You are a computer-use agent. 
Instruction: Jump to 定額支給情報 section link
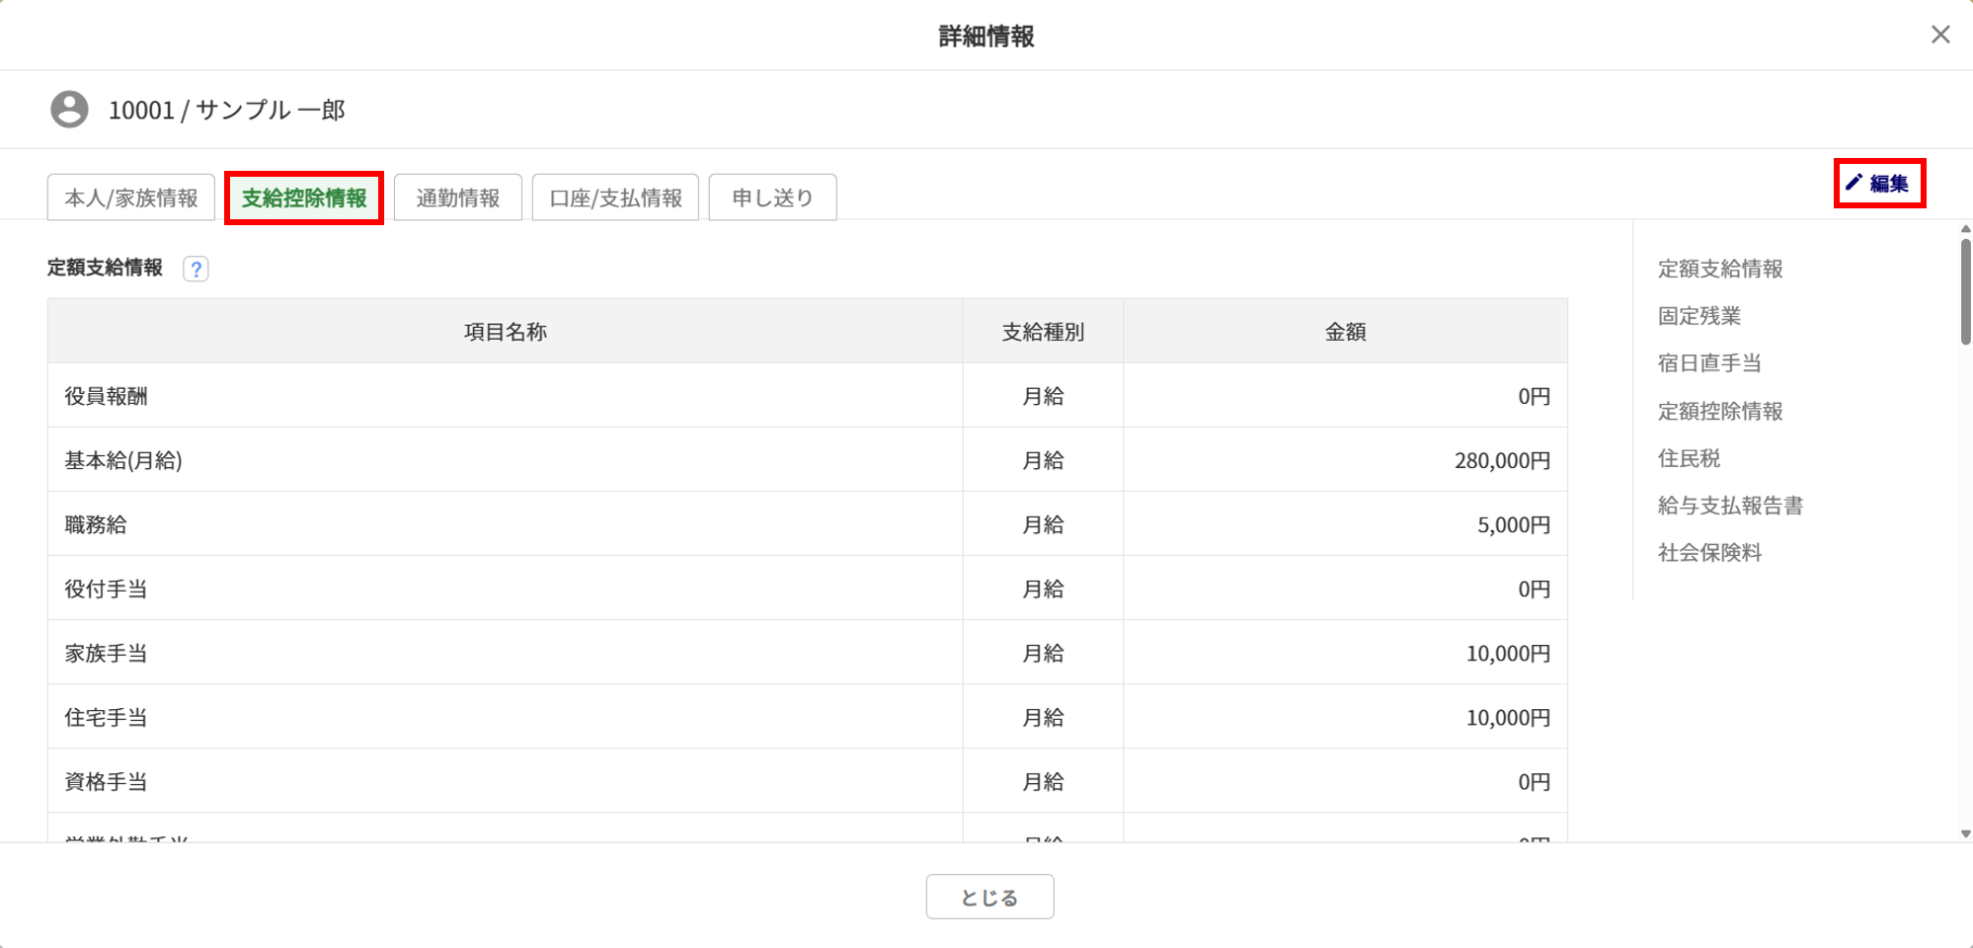[1719, 269]
